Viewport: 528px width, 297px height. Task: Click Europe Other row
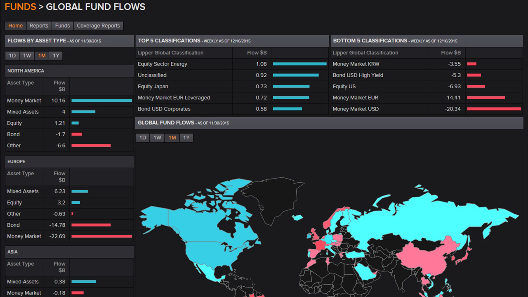click(69, 214)
